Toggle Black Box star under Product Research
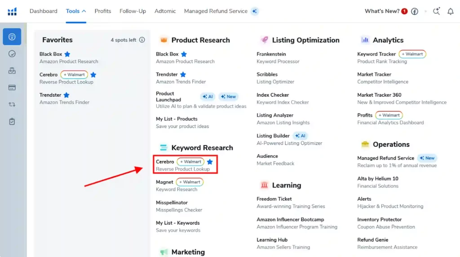The width and height of the screenshot is (460, 257). [184, 54]
